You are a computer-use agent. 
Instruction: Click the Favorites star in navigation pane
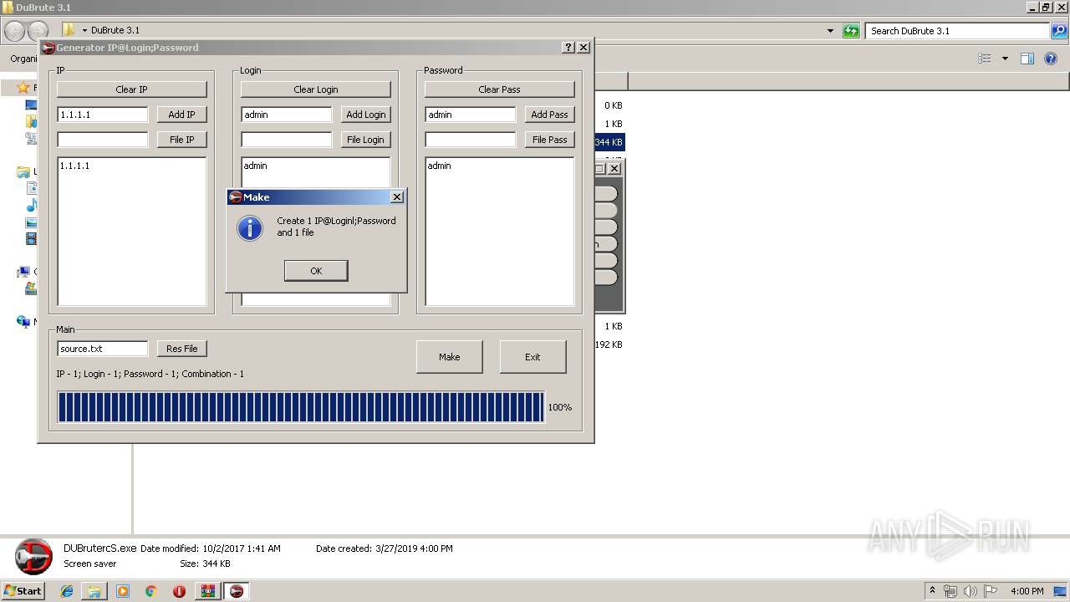[x=23, y=88]
